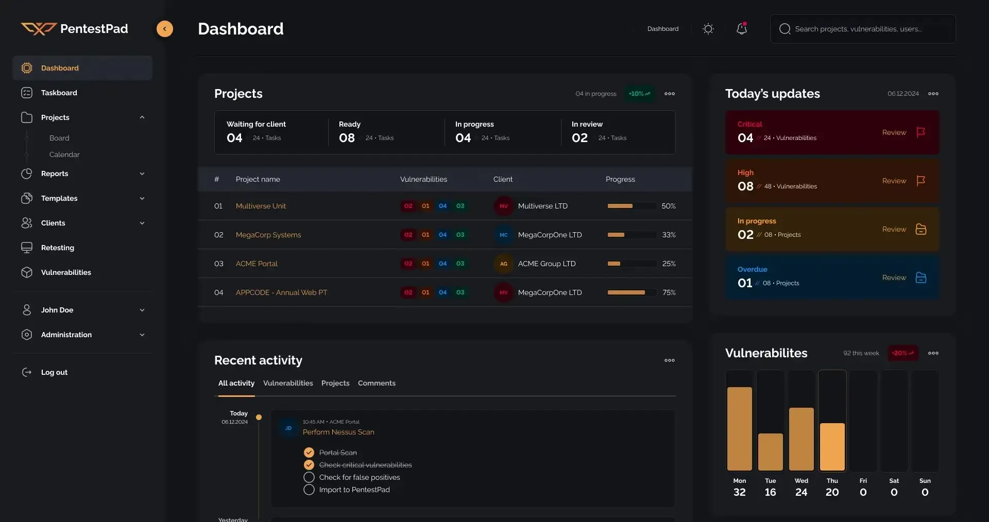This screenshot has height=522, width=989.
Task: Open the Today's updates three-dot menu
Action: tap(933, 94)
